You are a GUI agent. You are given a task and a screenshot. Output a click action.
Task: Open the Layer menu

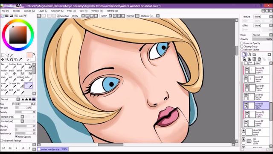(x=43, y=11)
